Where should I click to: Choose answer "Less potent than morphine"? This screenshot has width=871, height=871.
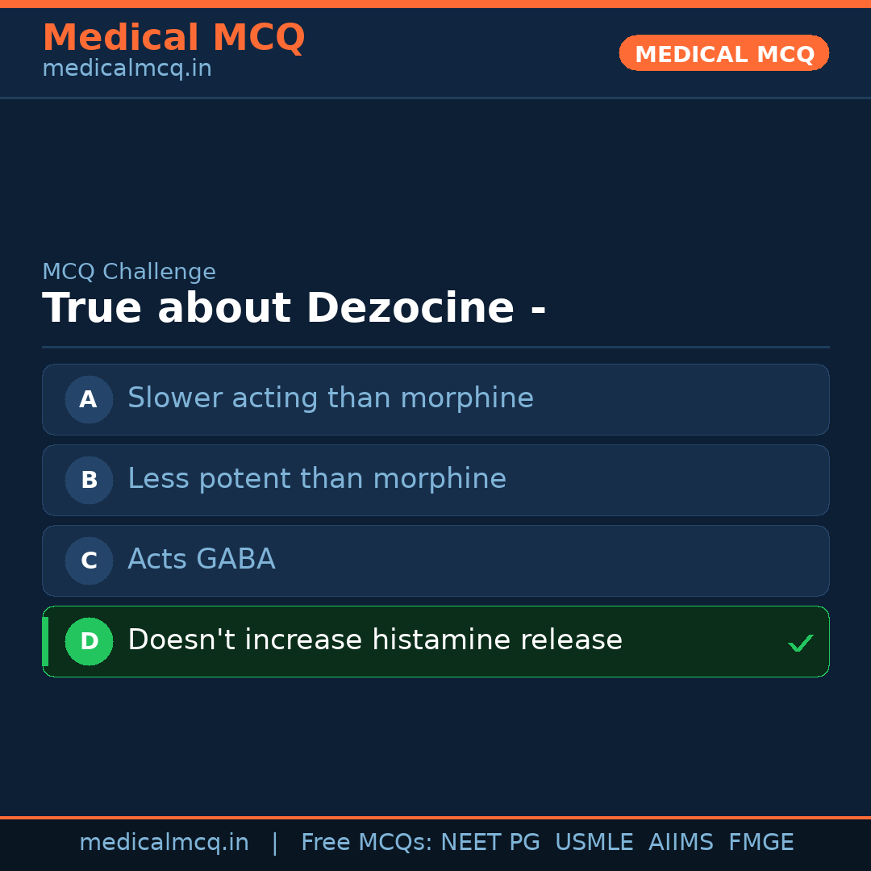[317, 479]
